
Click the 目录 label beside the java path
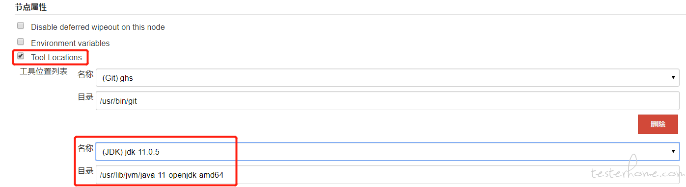tap(85, 171)
